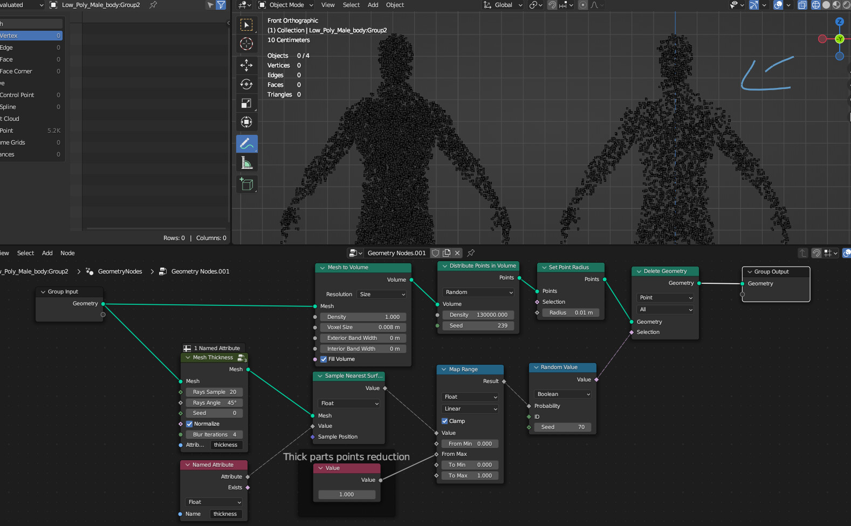Click the red X axis gizmo circle

822,39
